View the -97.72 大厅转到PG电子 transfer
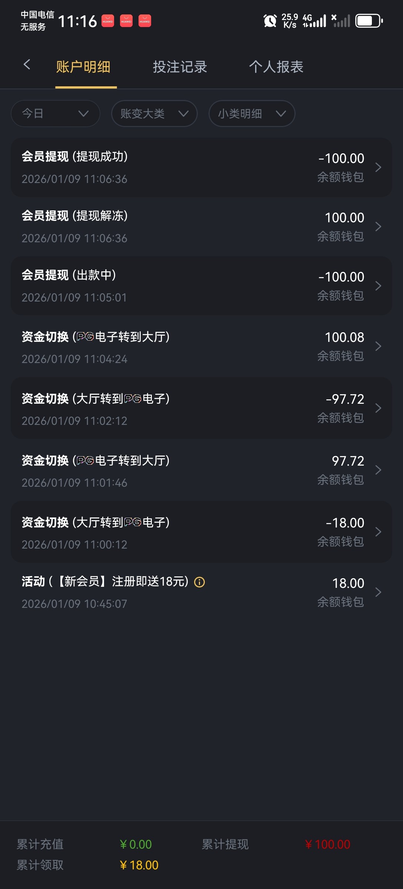The height and width of the screenshot is (889, 403). click(x=201, y=408)
